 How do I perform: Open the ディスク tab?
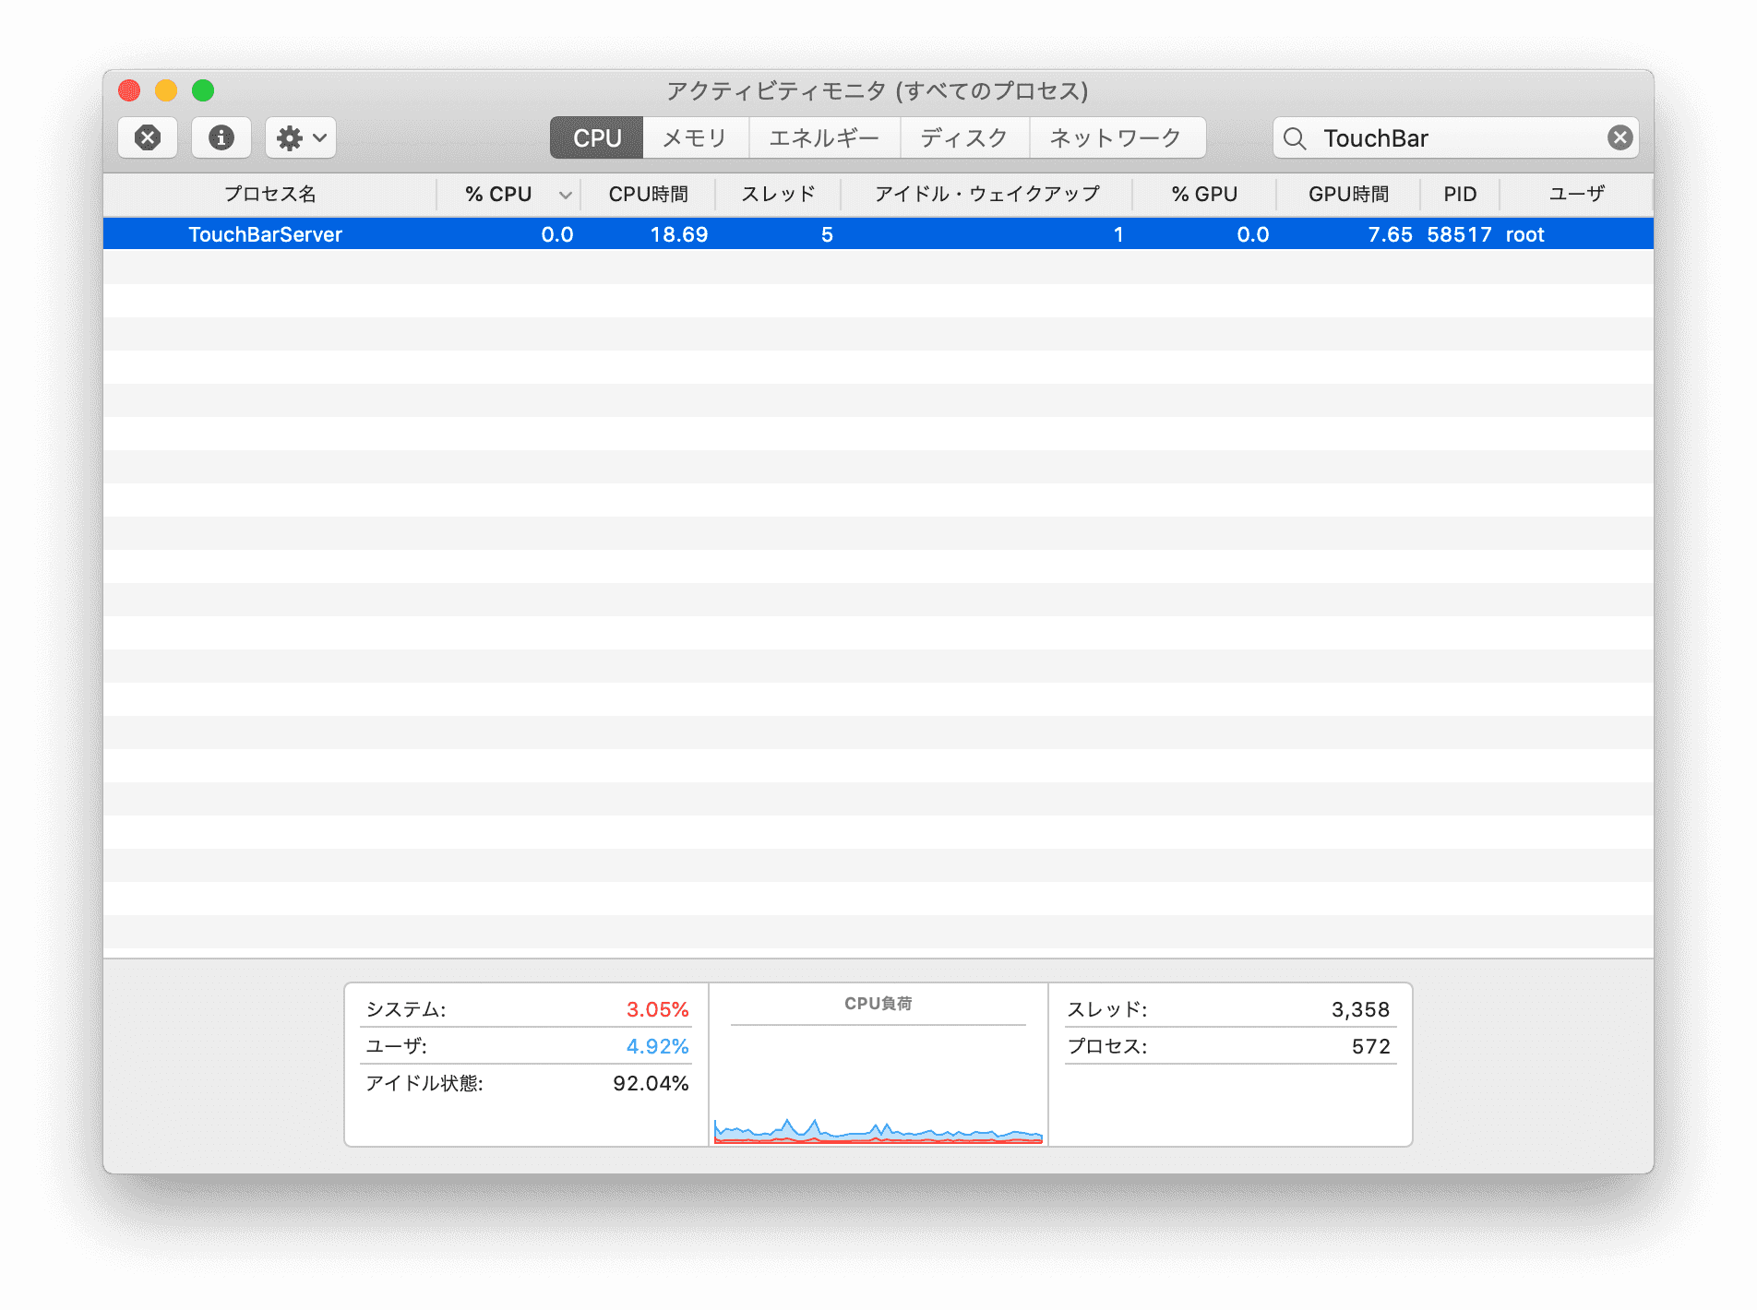pos(964,138)
